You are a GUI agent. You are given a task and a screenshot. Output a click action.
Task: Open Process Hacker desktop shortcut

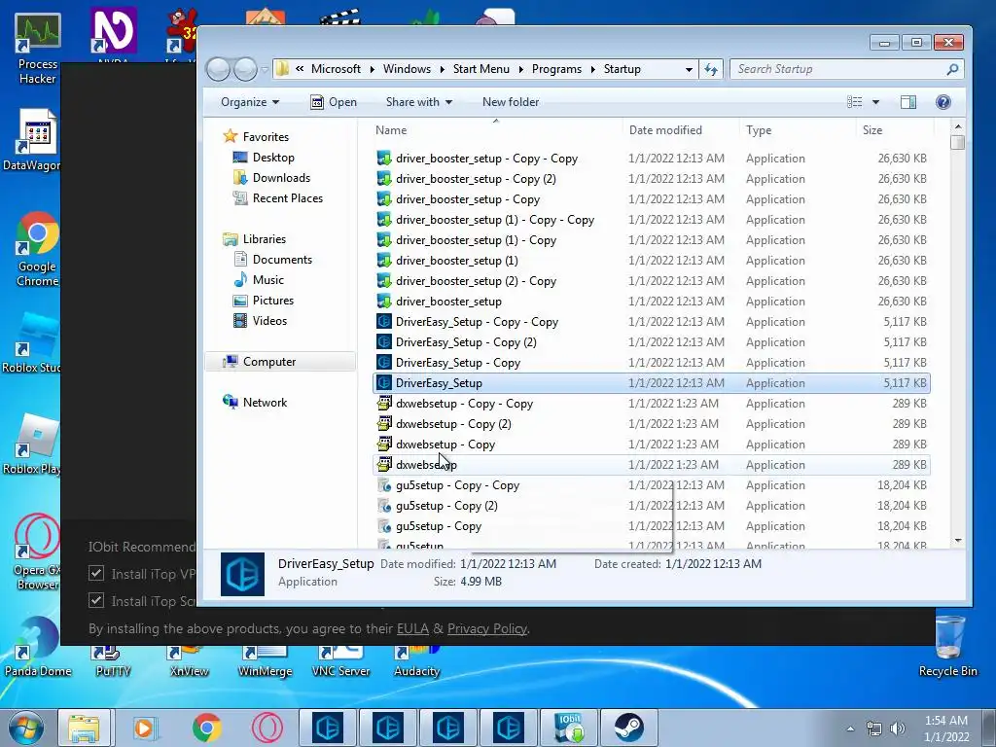[x=38, y=49]
